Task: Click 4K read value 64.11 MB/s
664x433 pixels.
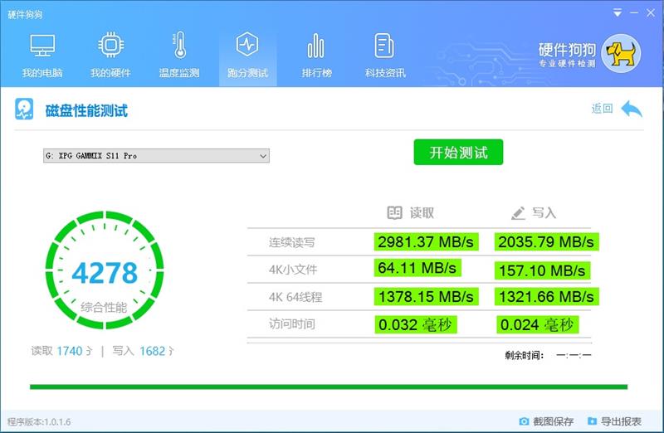Action: pos(417,268)
